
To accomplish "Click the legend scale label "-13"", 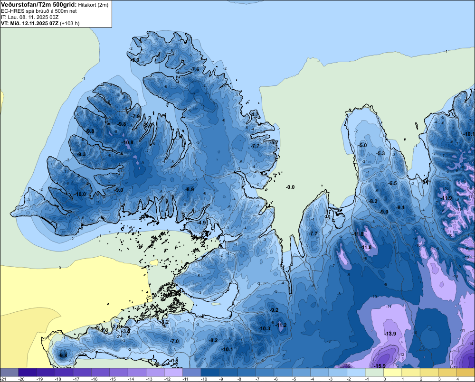I will [149, 379].
